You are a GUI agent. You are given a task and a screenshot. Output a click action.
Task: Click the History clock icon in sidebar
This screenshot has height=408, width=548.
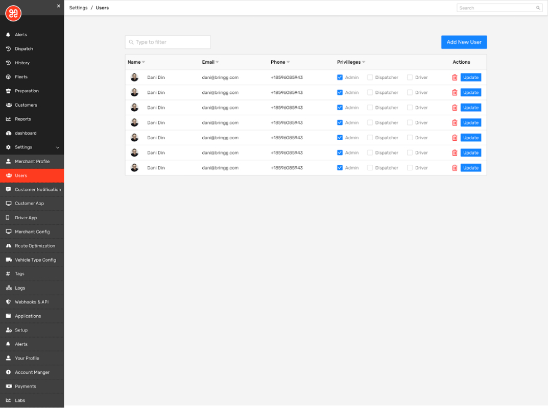pos(8,63)
